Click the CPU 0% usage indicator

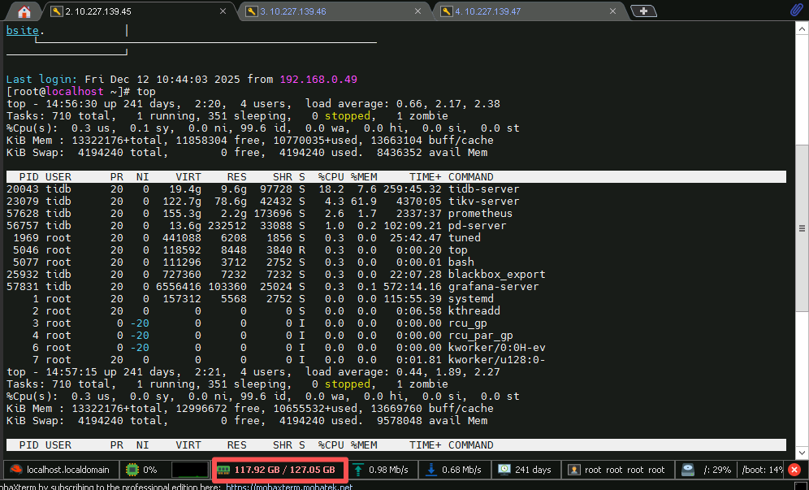[x=143, y=470]
